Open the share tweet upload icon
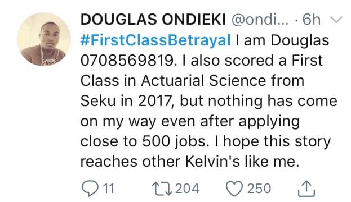 pyautogui.click(x=306, y=189)
